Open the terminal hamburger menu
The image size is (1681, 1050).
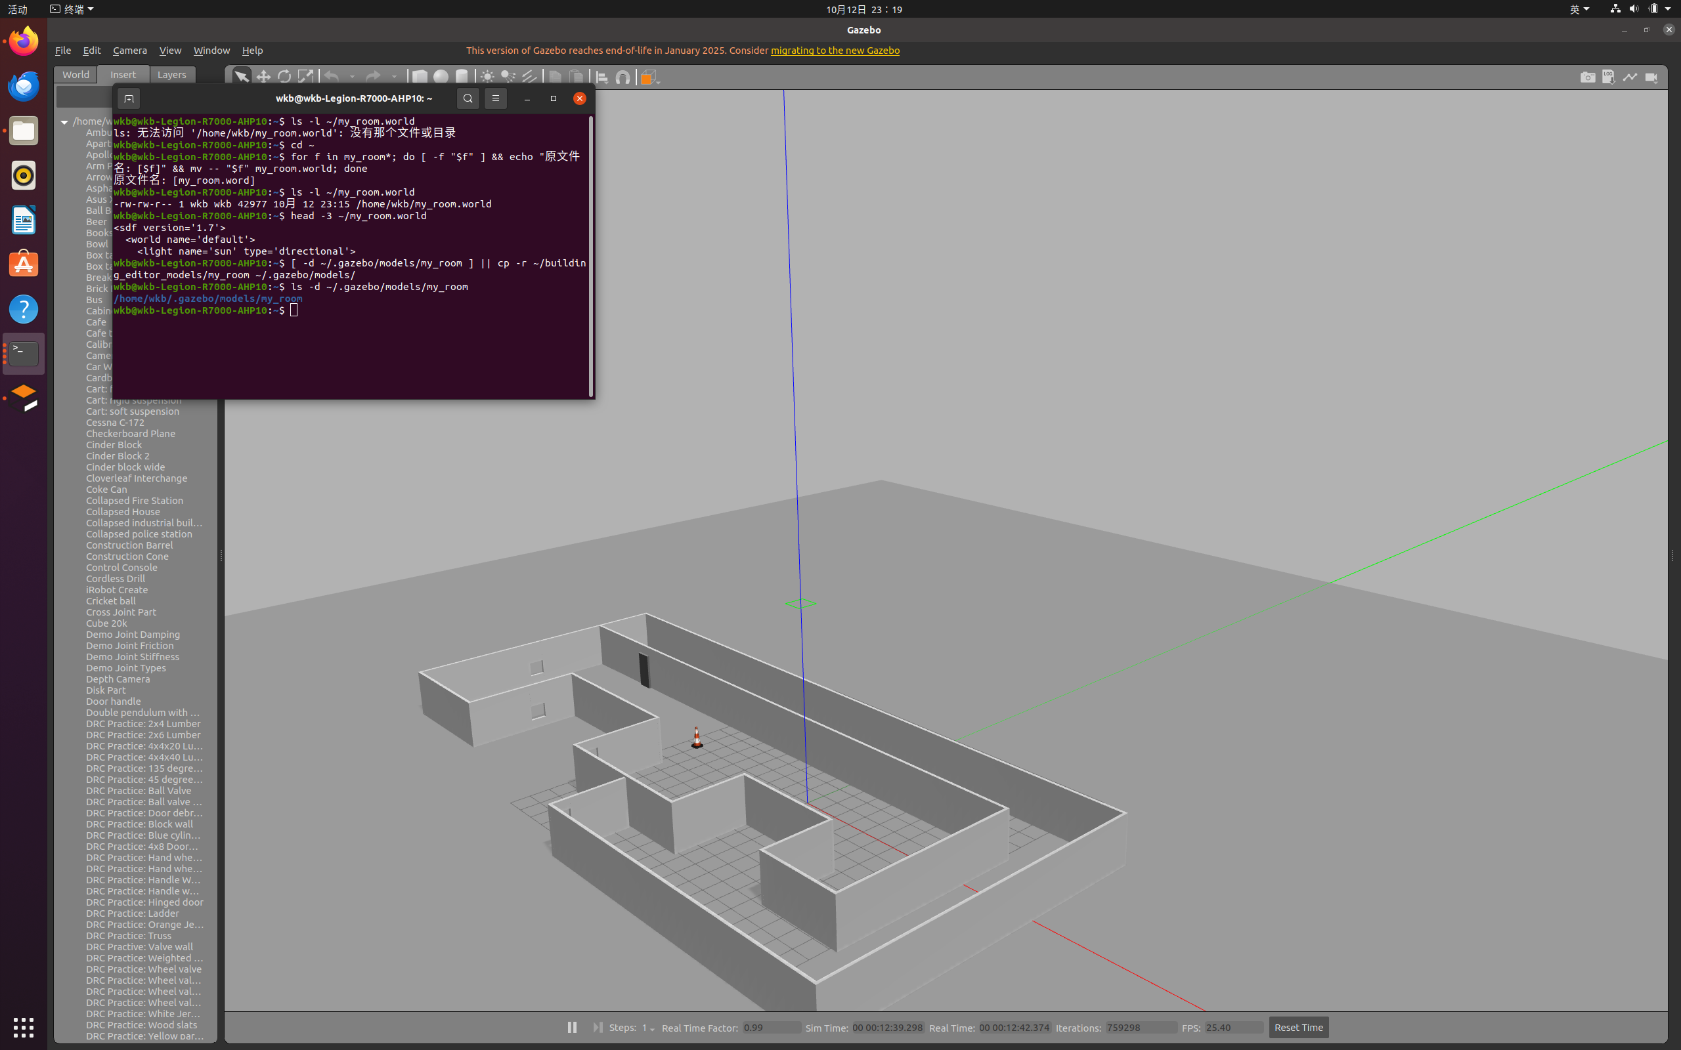click(495, 98)
